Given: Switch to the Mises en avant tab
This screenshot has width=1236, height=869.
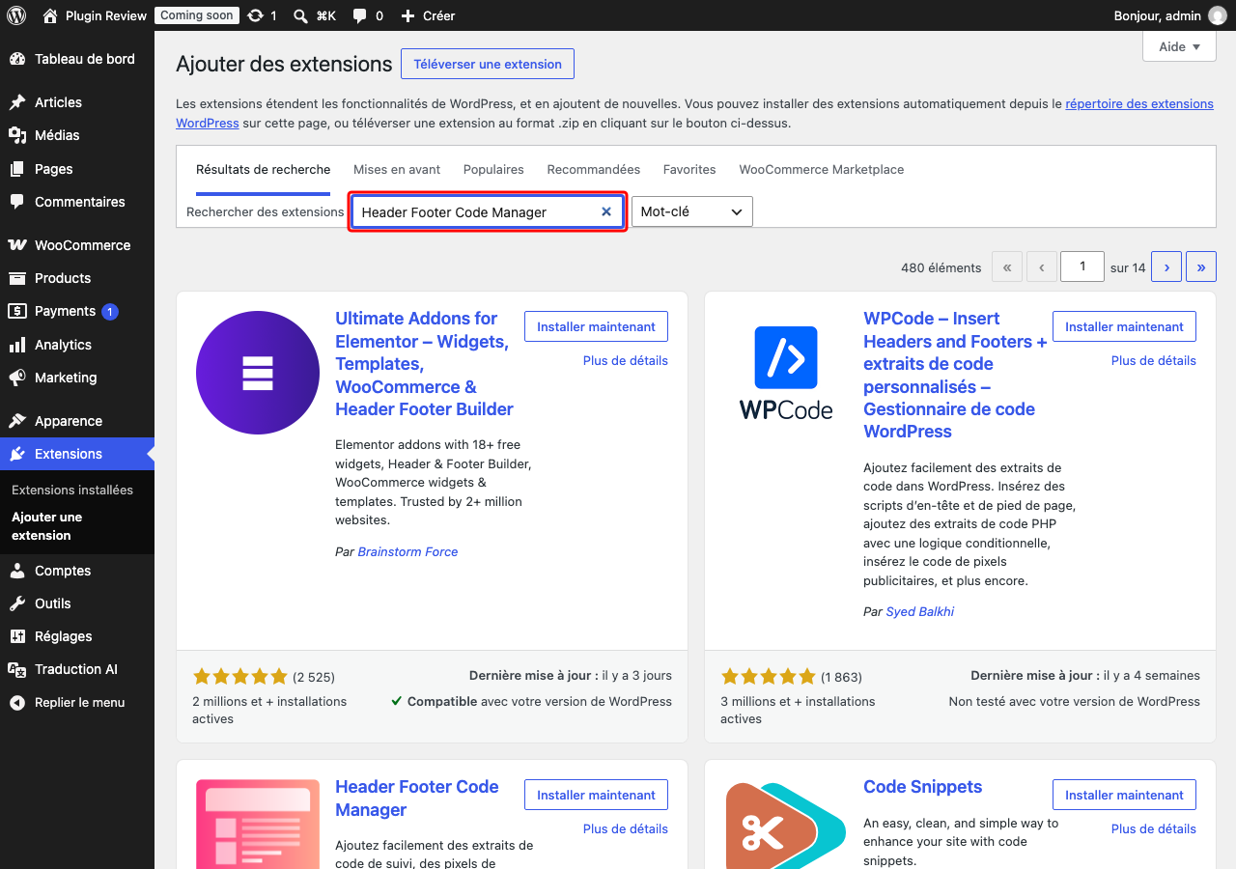Looking at the screenshot, I should pos(397,169).
